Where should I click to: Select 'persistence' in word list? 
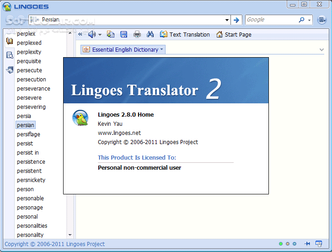pyautogui.click(x=31, y=161)
